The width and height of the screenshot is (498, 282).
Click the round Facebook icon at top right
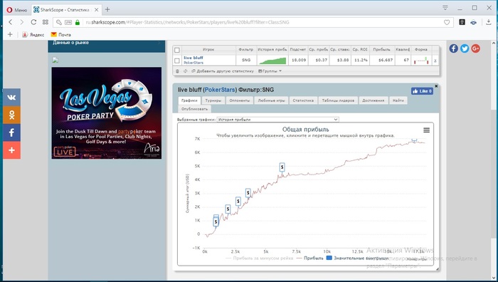[x=454, y=48]
